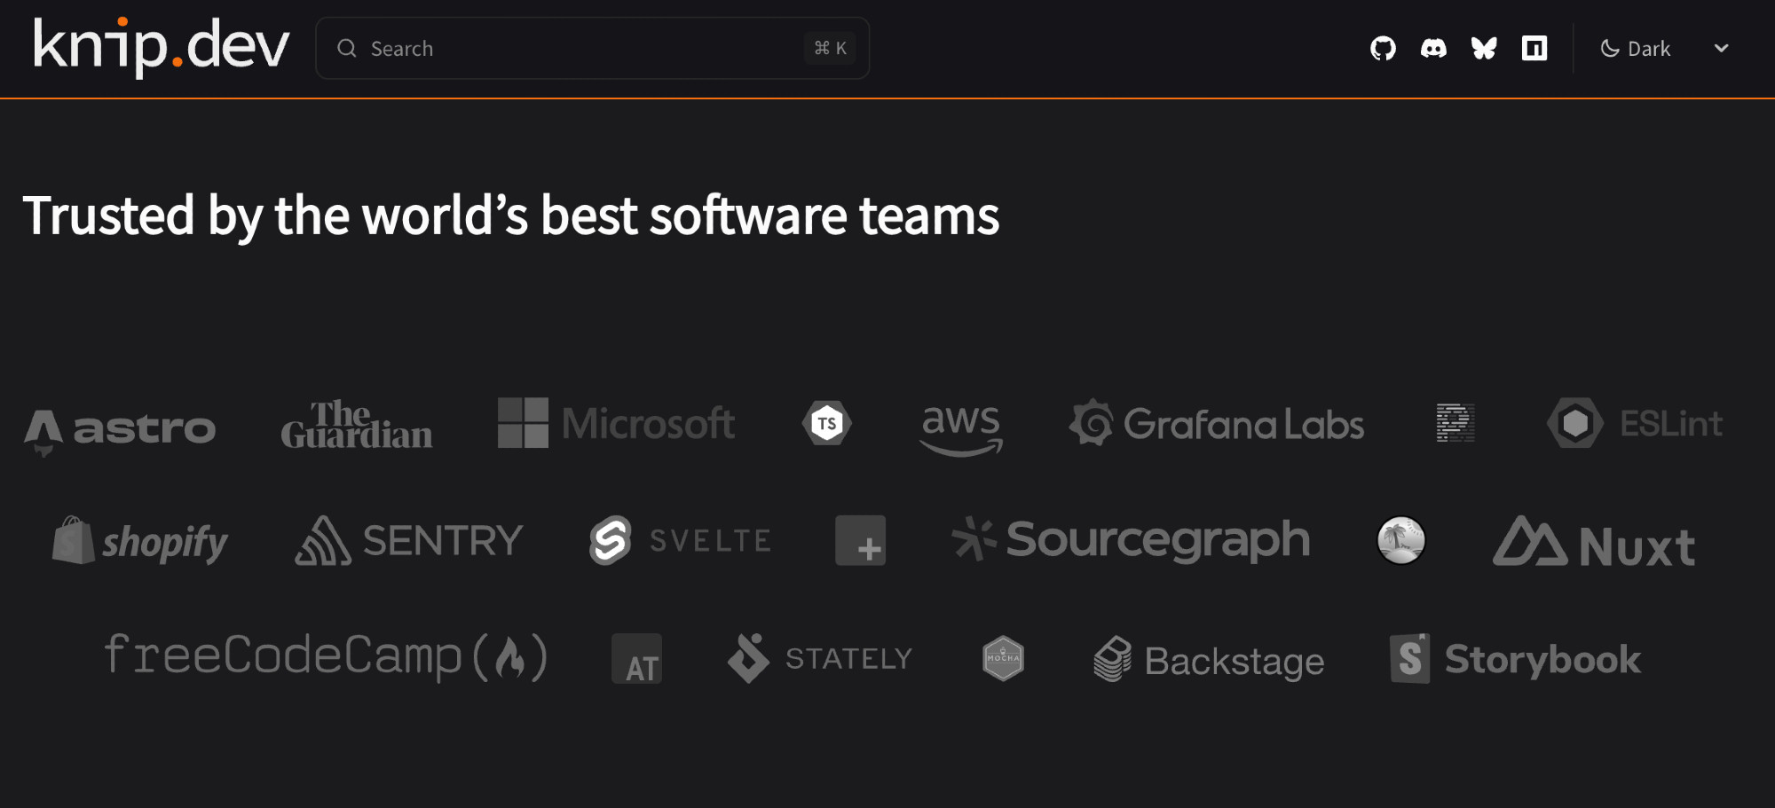The height and width of the screenshot is (808, 1775).
Task: Click the AT square logo
Action: pyautogui.click(x=637, y=658)
